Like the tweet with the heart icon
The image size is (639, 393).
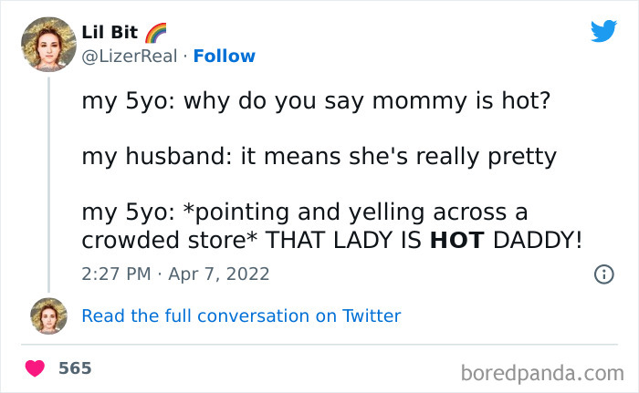(x=36, y=368)
